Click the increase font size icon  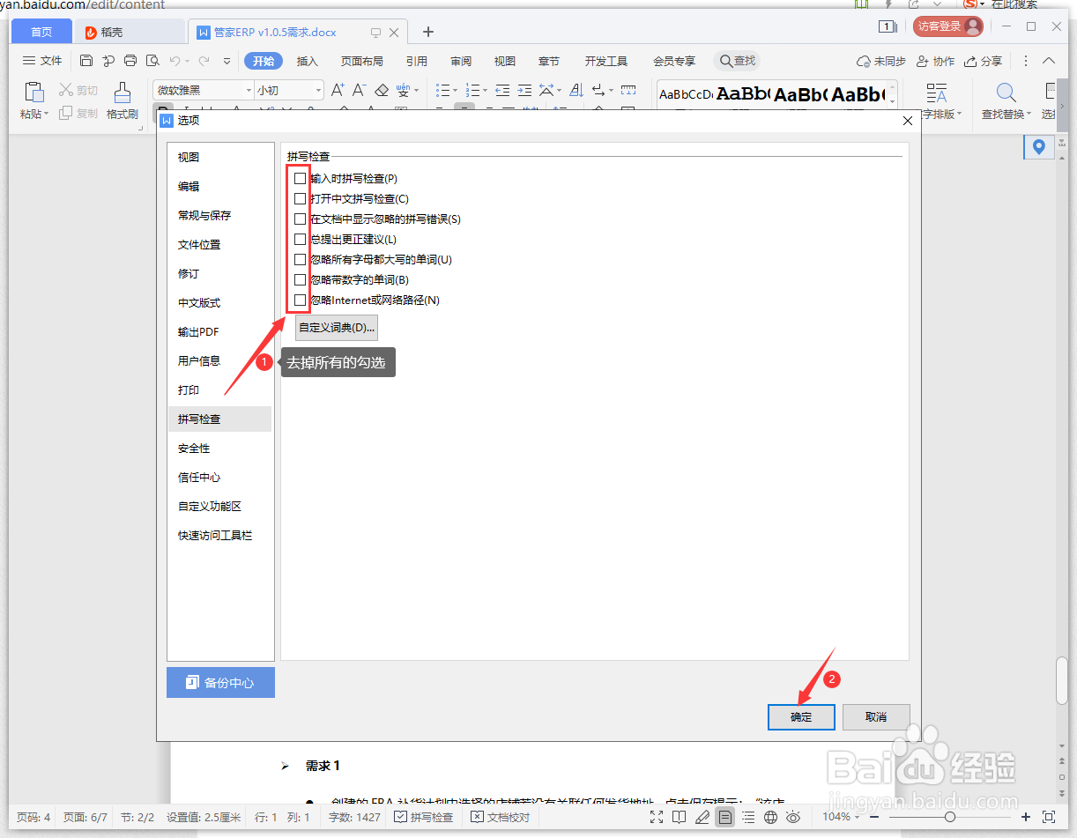pyautogui.click(x=337, y=90)
